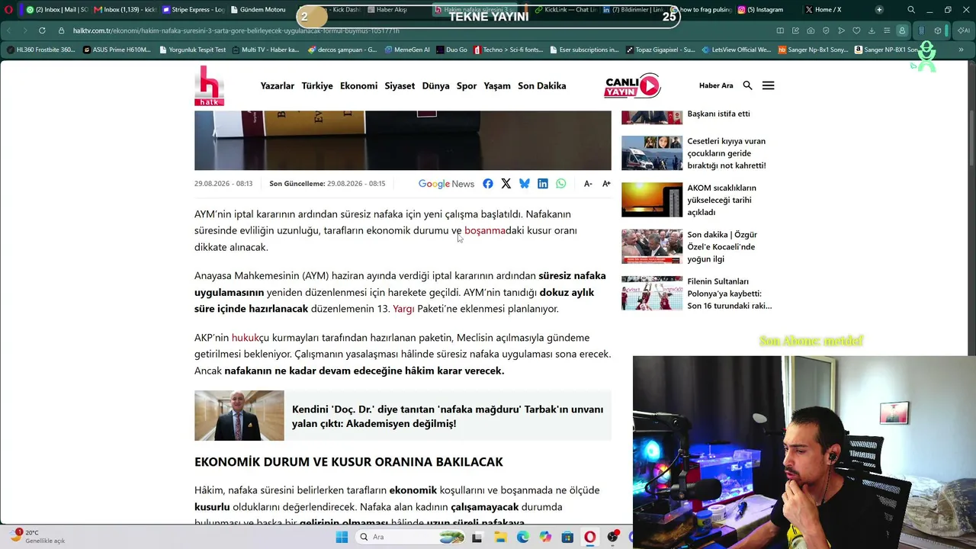This screenshot has height=549, width=976.
Task: Click the Haber Ara search field
Action: pos(716,85)
